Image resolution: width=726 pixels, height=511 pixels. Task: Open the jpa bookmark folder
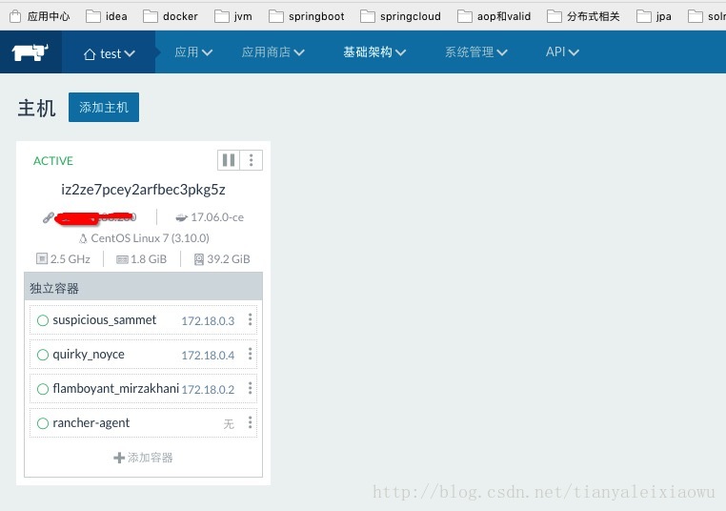tap(654, 16)
